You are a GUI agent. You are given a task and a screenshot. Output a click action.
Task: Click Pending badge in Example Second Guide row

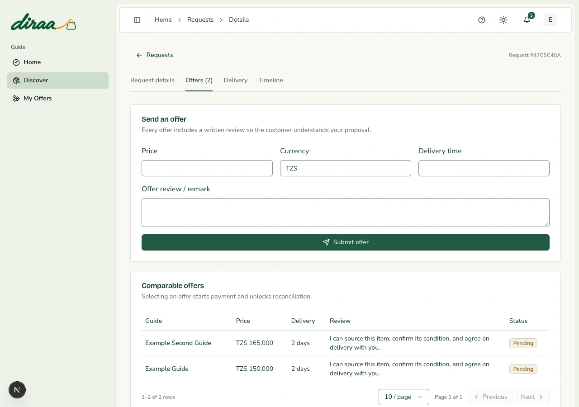click(523, 343)
